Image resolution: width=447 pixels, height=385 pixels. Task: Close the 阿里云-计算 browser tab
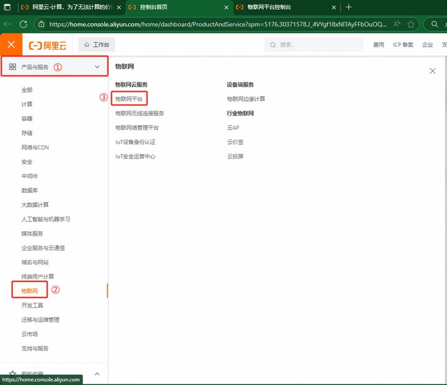click(x=119, y=7)
